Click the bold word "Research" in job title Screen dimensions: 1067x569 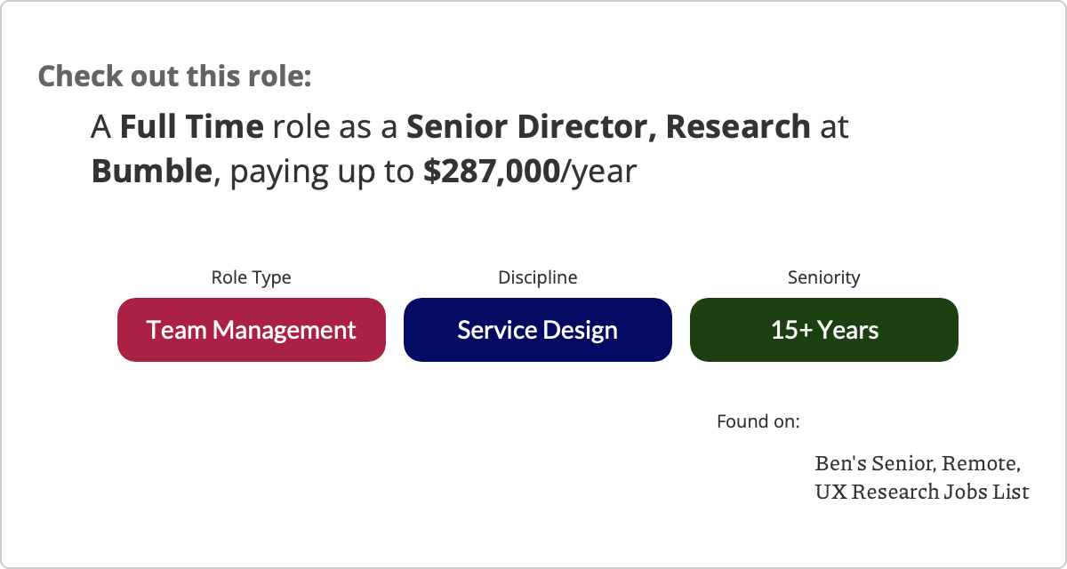pos(737,127)
